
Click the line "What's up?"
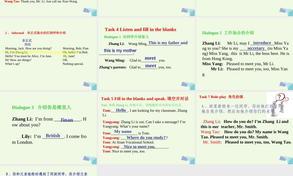click(13, 64)
